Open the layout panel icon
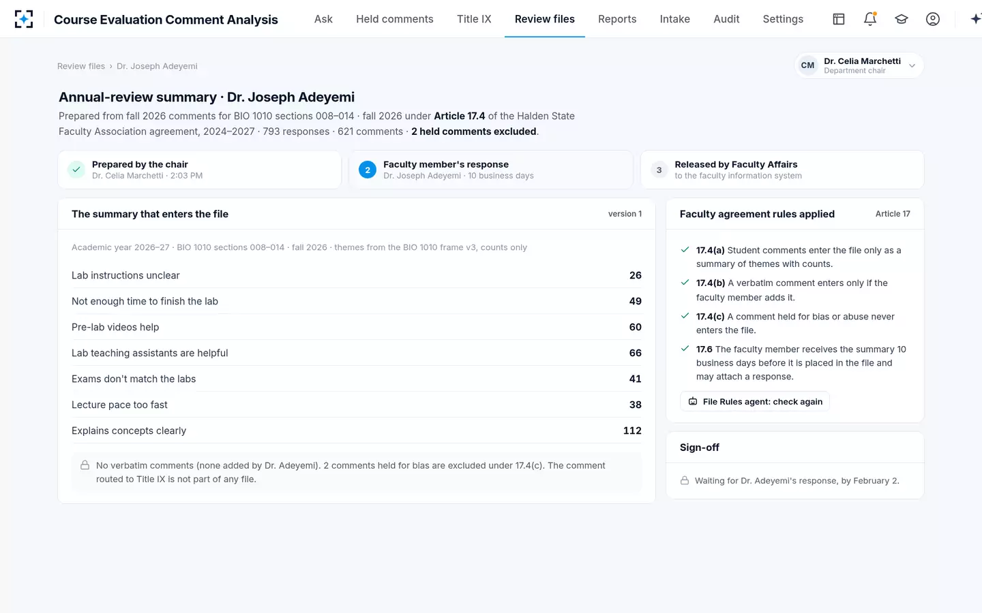The width and height of the screenshot is (982, 613). point(839,19)
